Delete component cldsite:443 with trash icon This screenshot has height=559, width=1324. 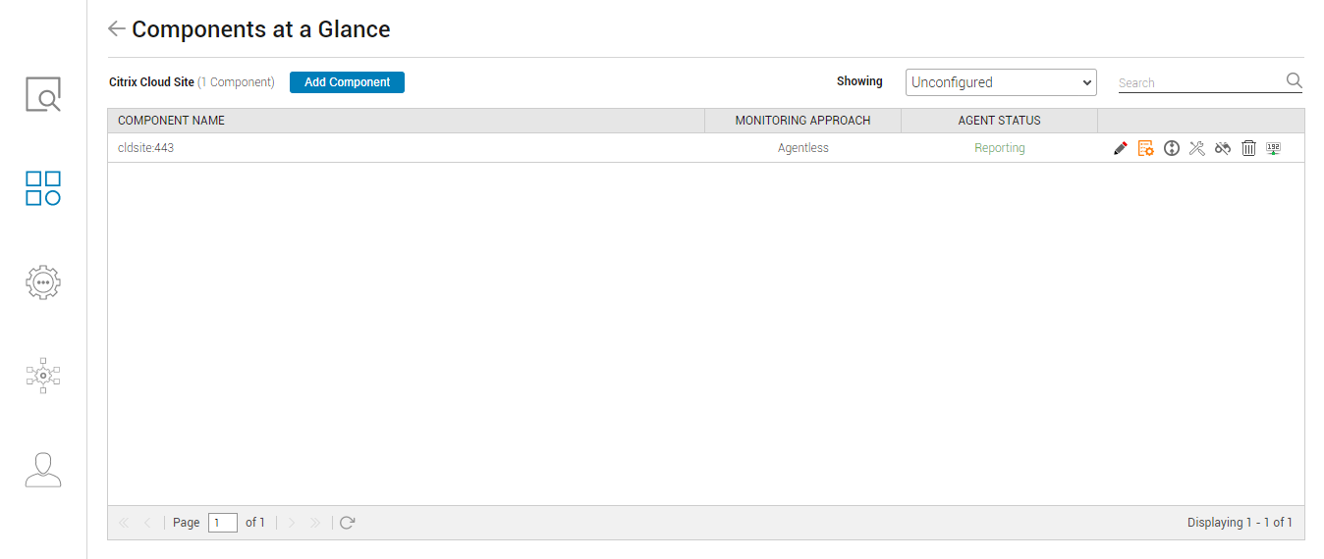1248,148
